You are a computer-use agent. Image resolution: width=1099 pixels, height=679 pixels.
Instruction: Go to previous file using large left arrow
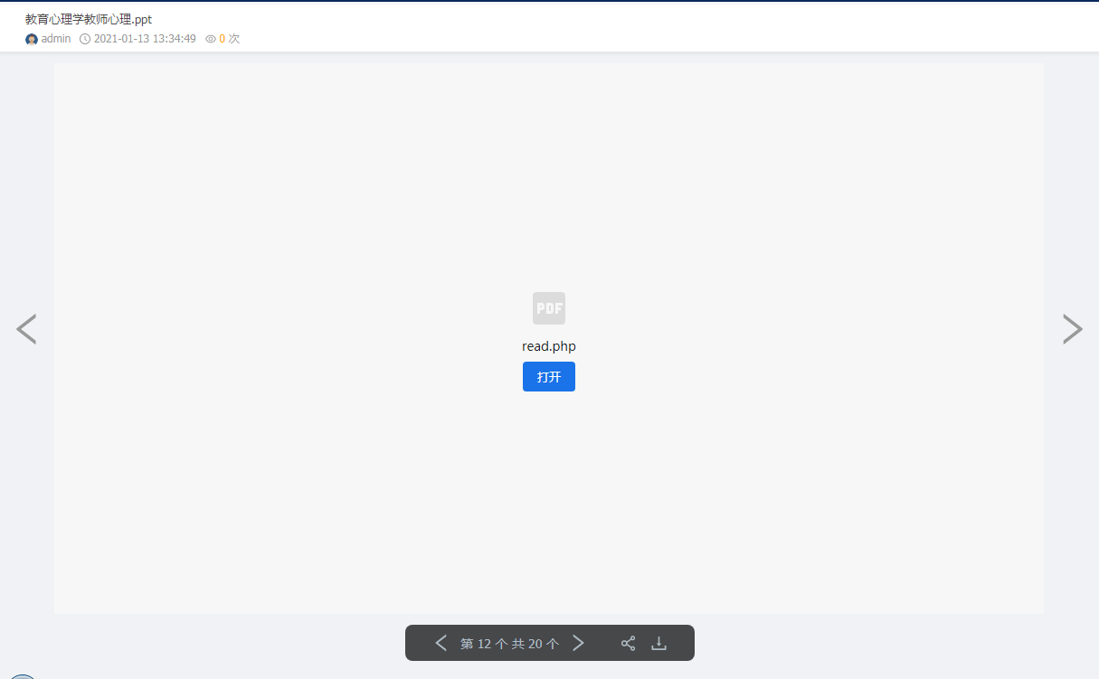coord(26,329)
